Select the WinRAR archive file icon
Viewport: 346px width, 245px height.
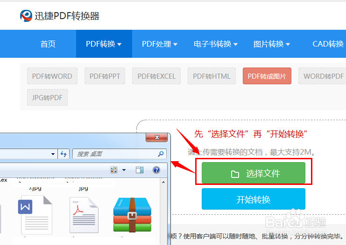pos(132,215)
